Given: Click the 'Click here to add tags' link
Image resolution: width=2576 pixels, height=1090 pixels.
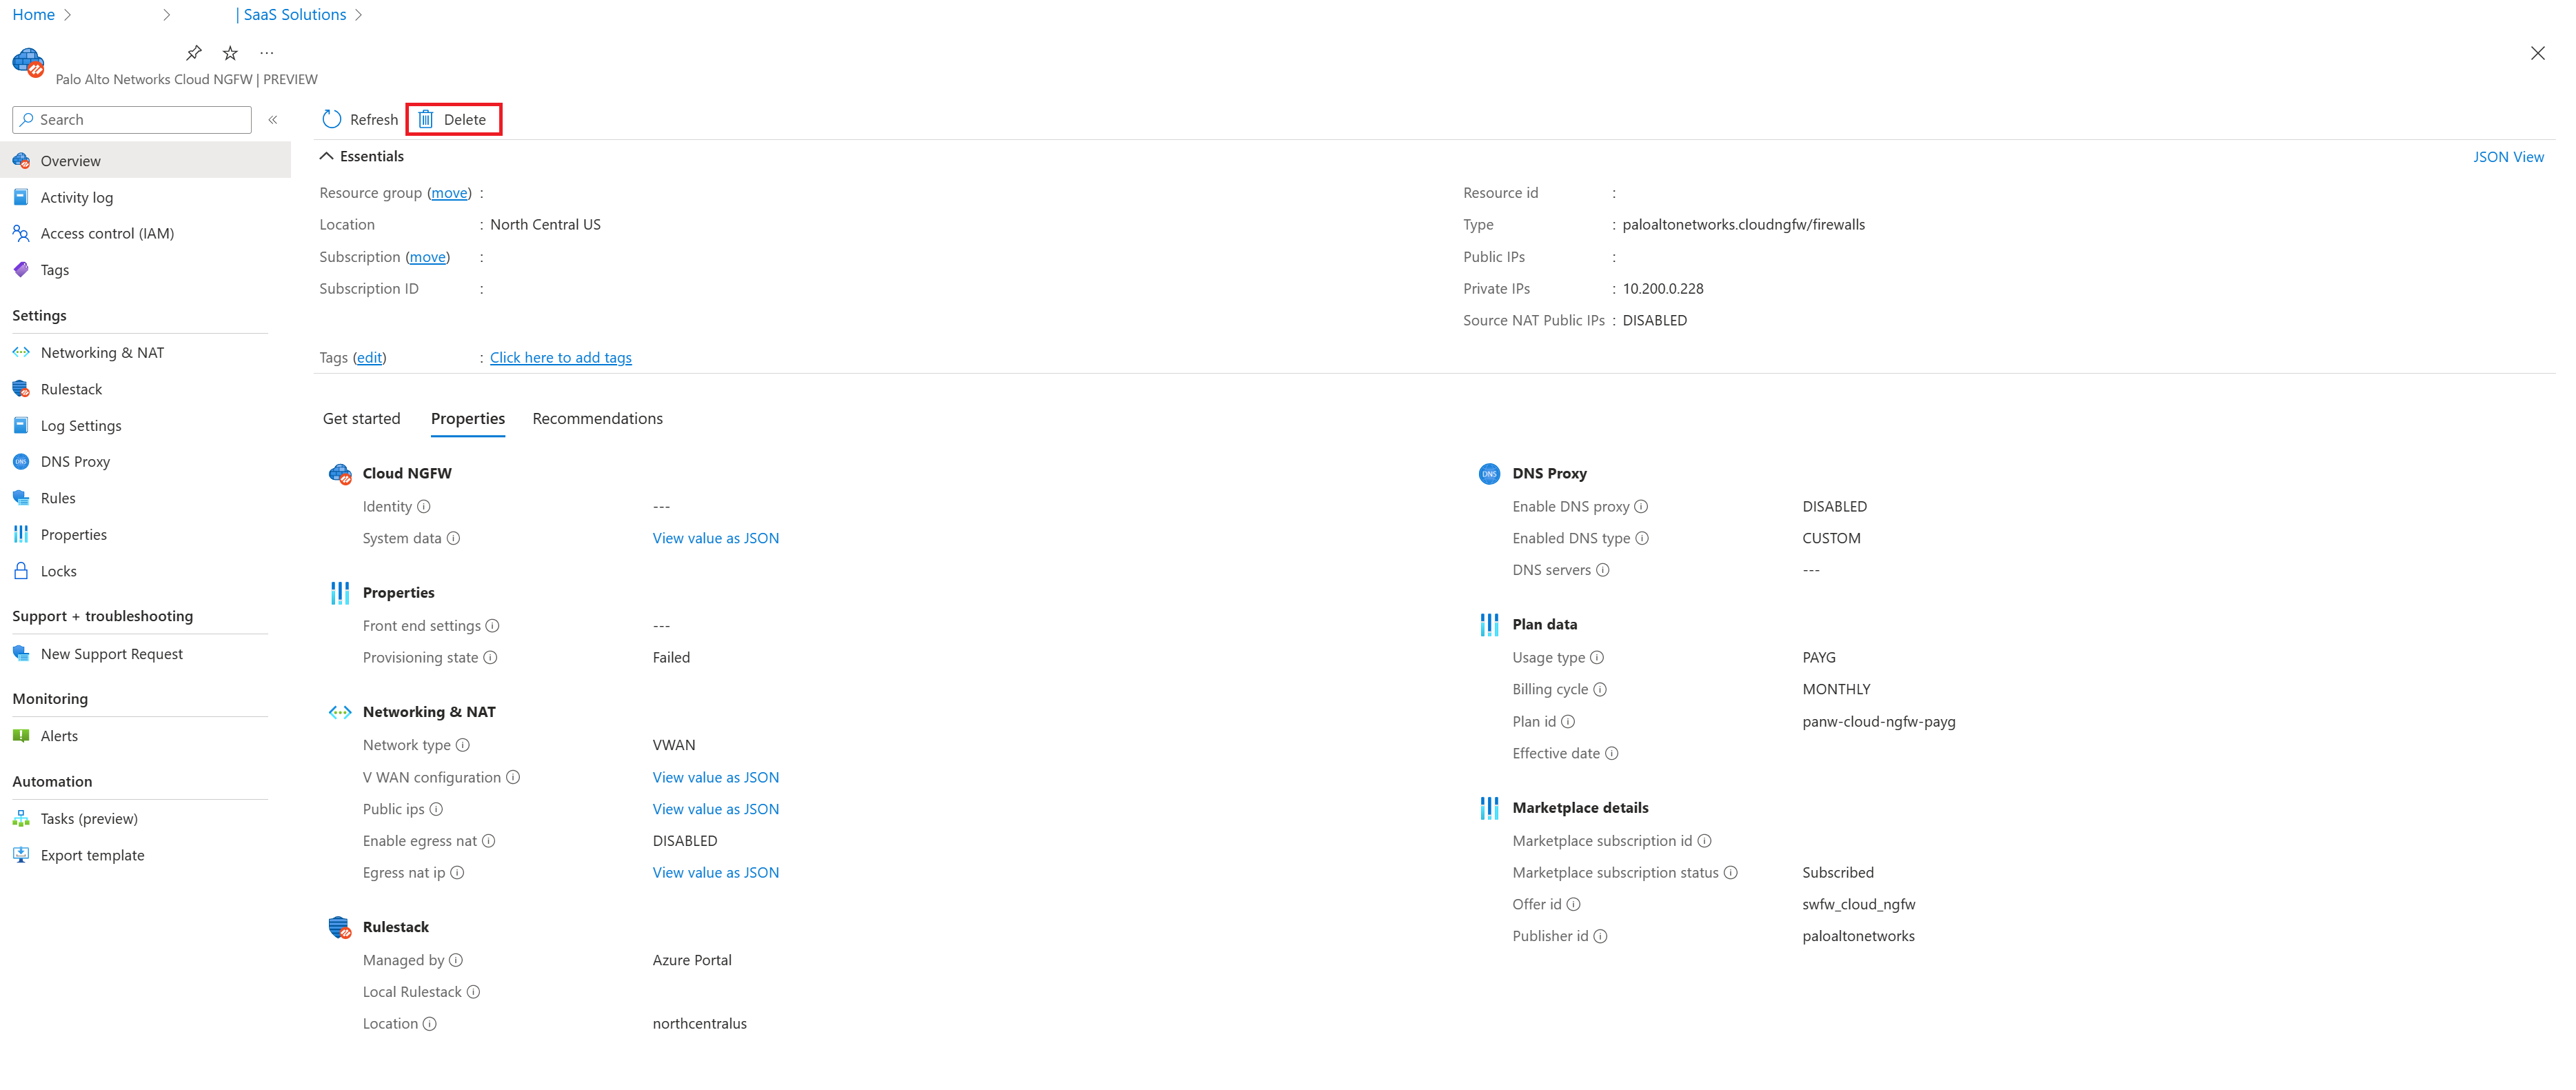Looking at the screenshot, I should tap(560, 358).
